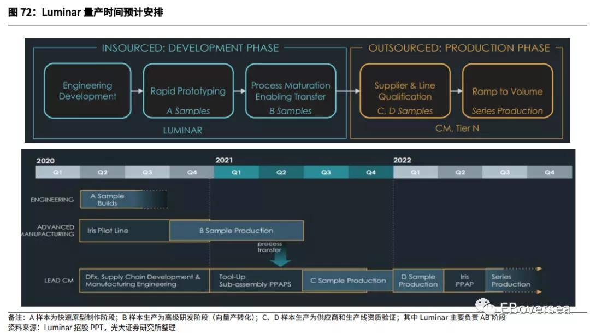The width and height of the screenshot is (590, 333).
Task: Click the source line starting with '资料来源'
Action: pos(92,328)
